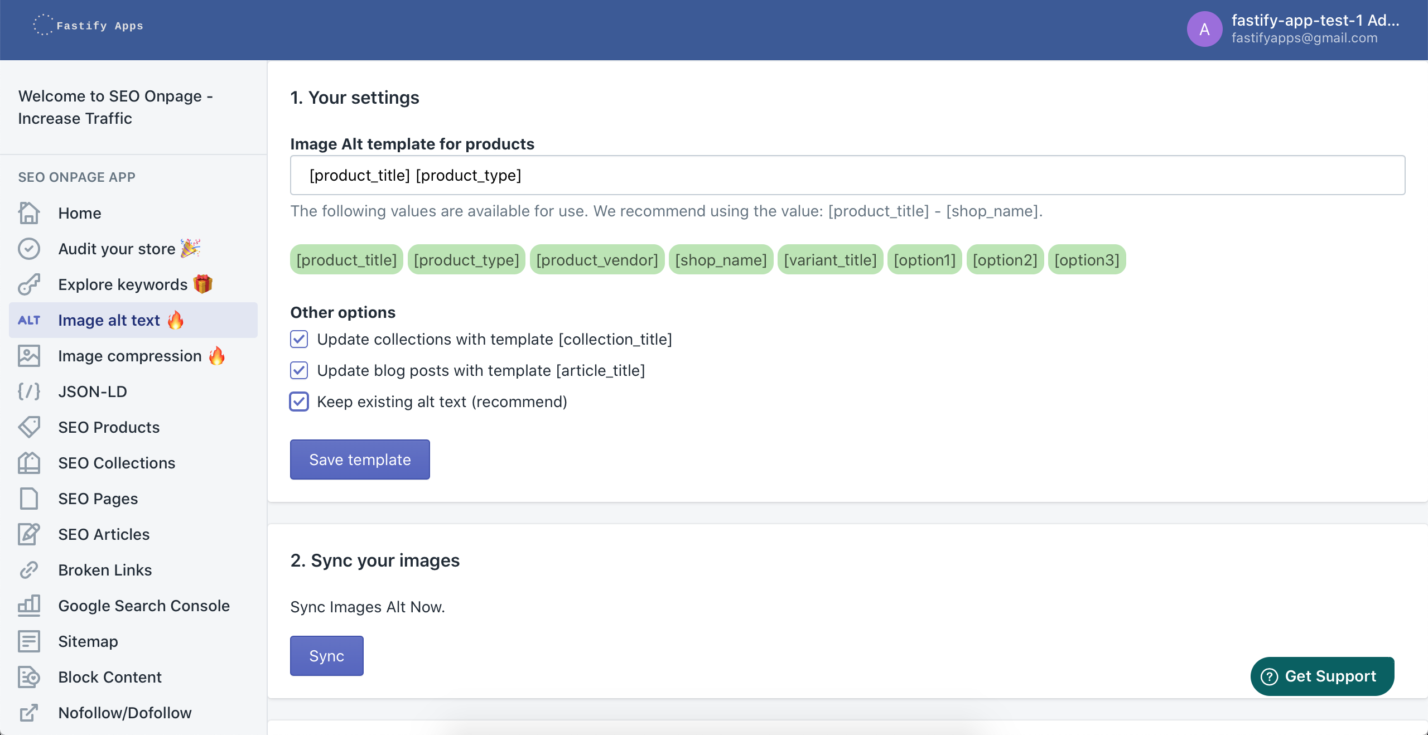The image size is (1428, 735).
Task: Click the Fastify Apps logo
Action: pos(88,26)
